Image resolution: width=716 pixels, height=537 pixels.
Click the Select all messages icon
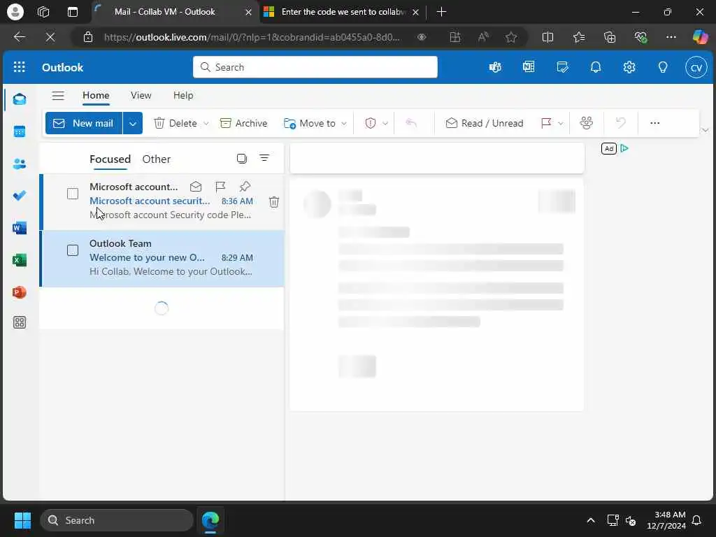tap(241, 159)
